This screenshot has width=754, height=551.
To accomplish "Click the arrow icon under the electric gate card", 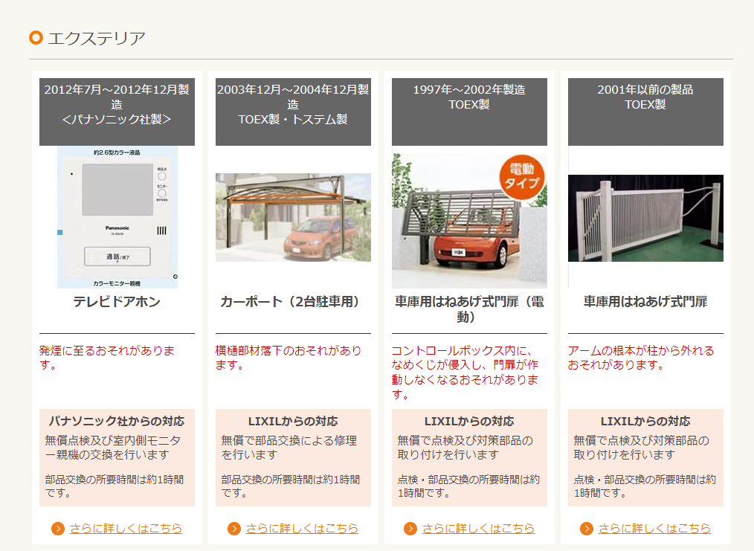I will [x=410, y=529].
